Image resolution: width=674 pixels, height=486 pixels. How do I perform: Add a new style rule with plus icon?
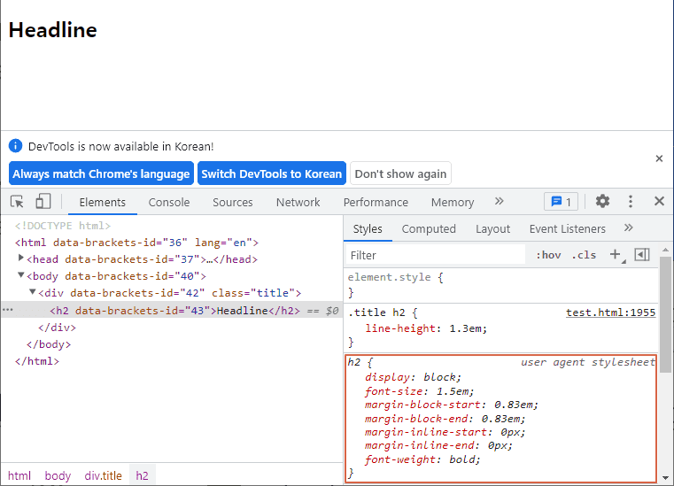tap(616, 254)
